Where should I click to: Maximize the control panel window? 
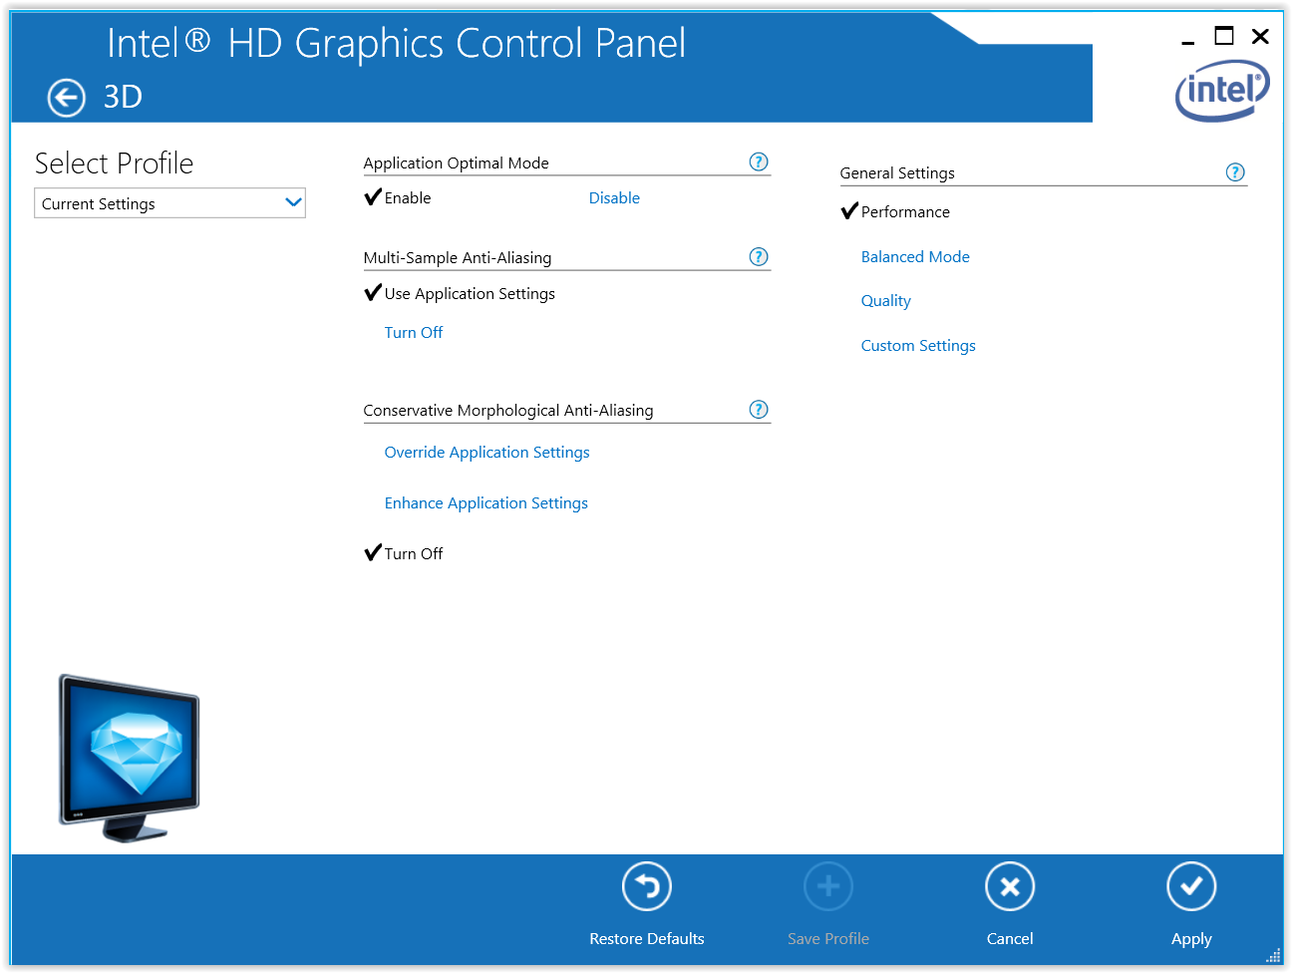point(1224,36)
